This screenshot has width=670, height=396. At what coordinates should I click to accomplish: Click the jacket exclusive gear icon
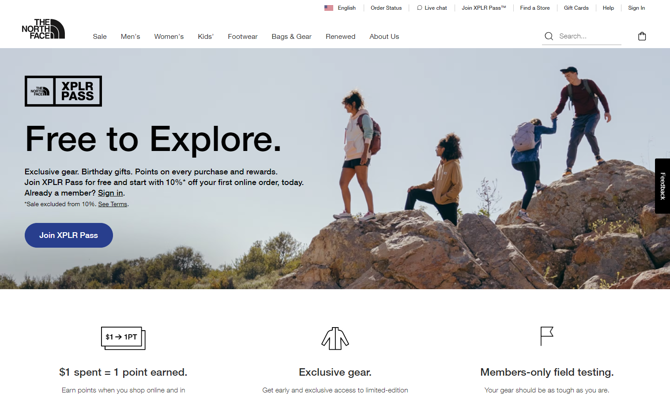click(x=335, y=339)
